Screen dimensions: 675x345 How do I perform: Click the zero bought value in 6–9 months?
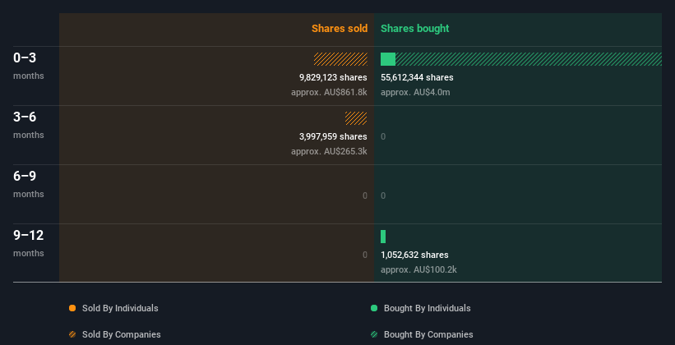click(x=383, y=195)
